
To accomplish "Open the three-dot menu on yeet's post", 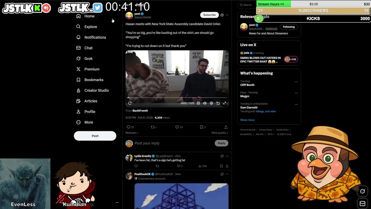I will (227, 15).
